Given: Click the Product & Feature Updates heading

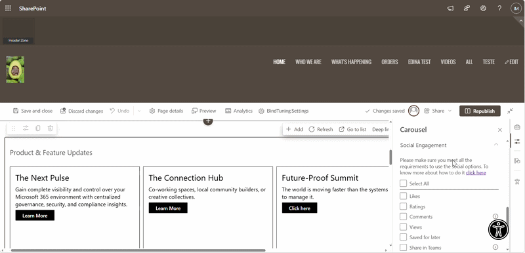Looking at the screenshot, I should (x=51, y=153).
